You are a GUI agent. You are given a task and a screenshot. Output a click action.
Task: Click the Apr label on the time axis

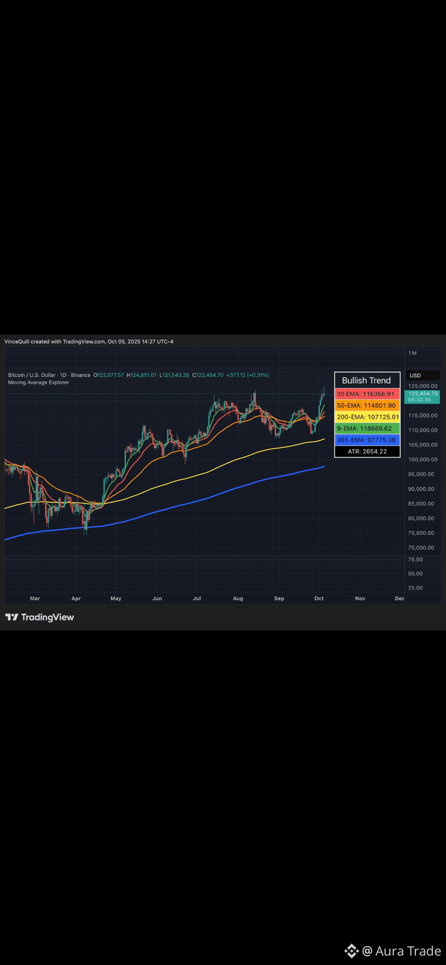point(76,598)
